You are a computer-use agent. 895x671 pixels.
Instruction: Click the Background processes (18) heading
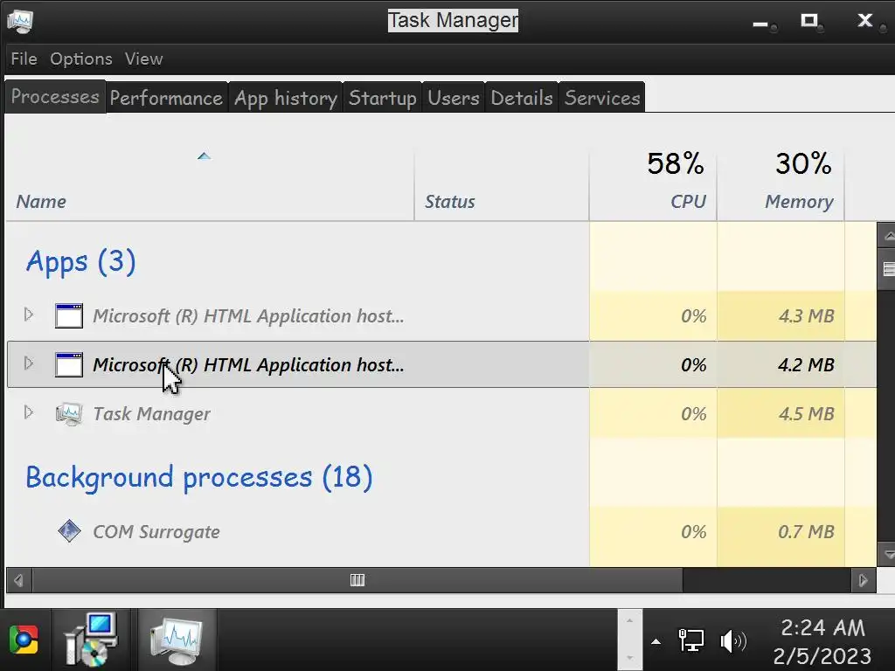[199, 478]
